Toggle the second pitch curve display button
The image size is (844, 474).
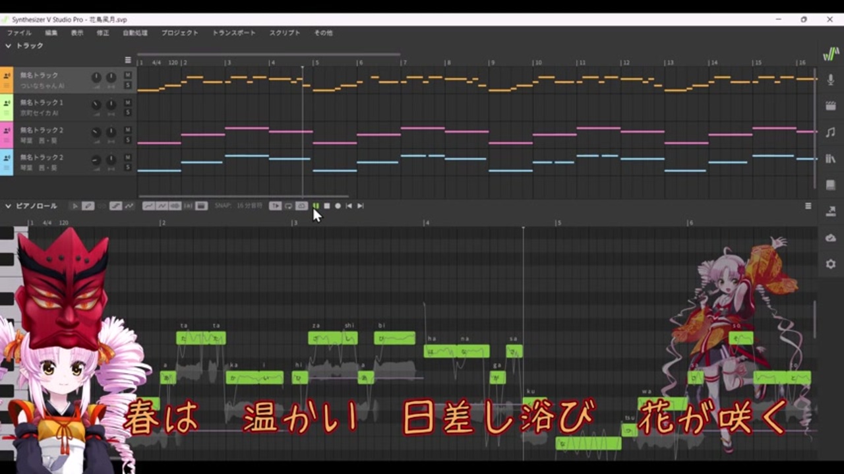162,206
